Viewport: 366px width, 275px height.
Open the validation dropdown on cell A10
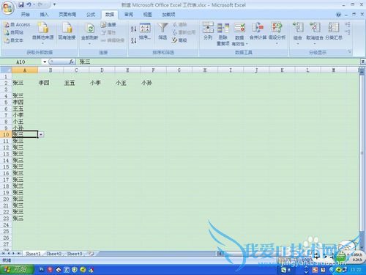click(41, 134)
